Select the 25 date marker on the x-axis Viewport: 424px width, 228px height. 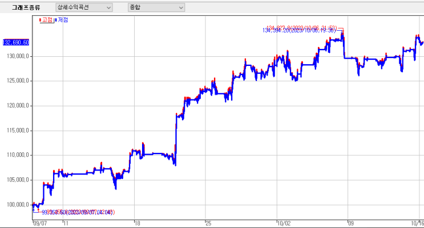[208, 223]
